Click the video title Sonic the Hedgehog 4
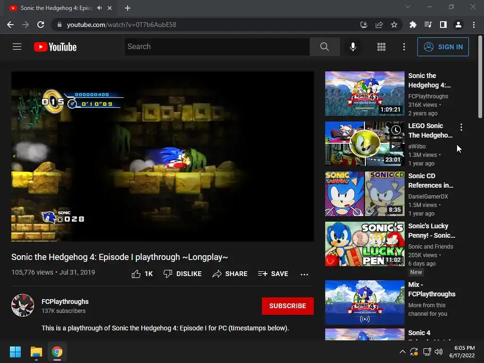 [120, 257]
